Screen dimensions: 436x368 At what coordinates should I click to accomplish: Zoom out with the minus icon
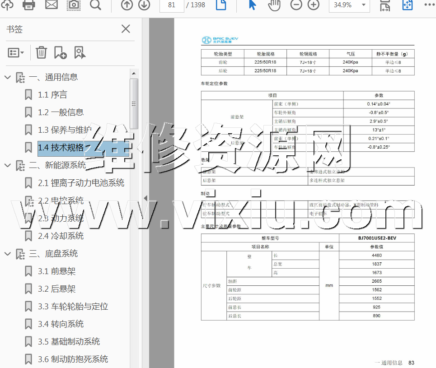pyautogui.click(x=296, y=5)
